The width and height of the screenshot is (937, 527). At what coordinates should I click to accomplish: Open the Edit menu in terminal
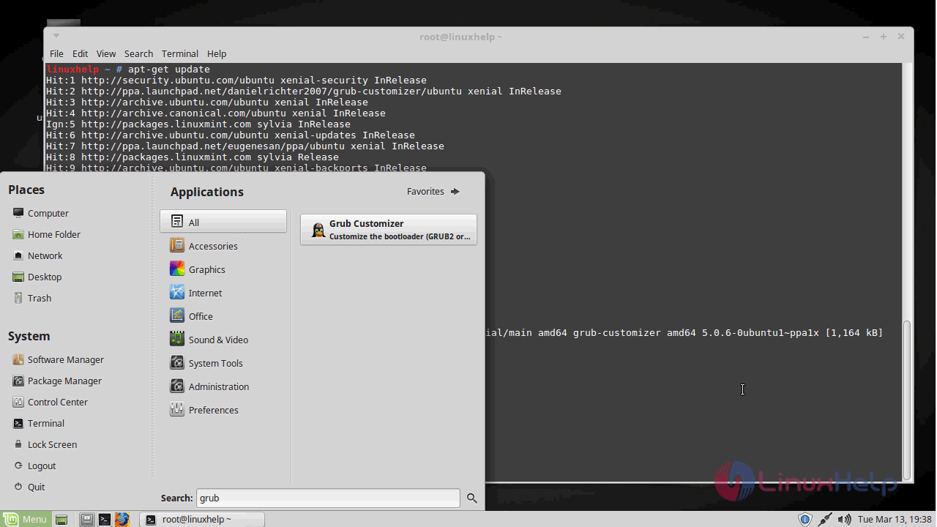click(80, 53)
